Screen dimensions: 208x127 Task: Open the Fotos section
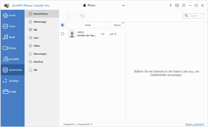point(12,26)
